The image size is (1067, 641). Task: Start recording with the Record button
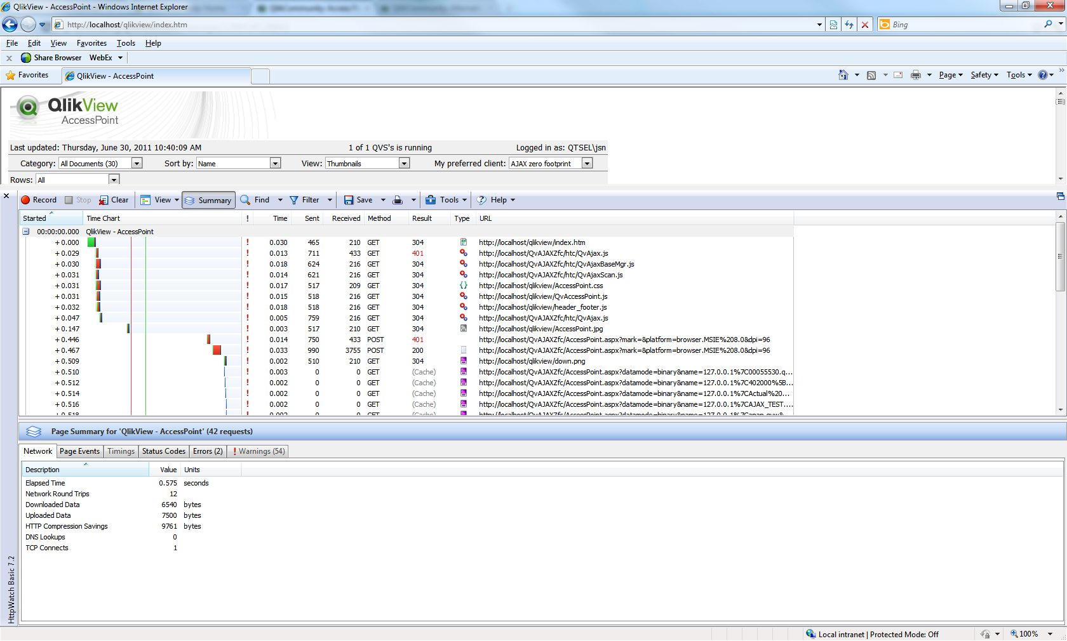pos(39,200)
